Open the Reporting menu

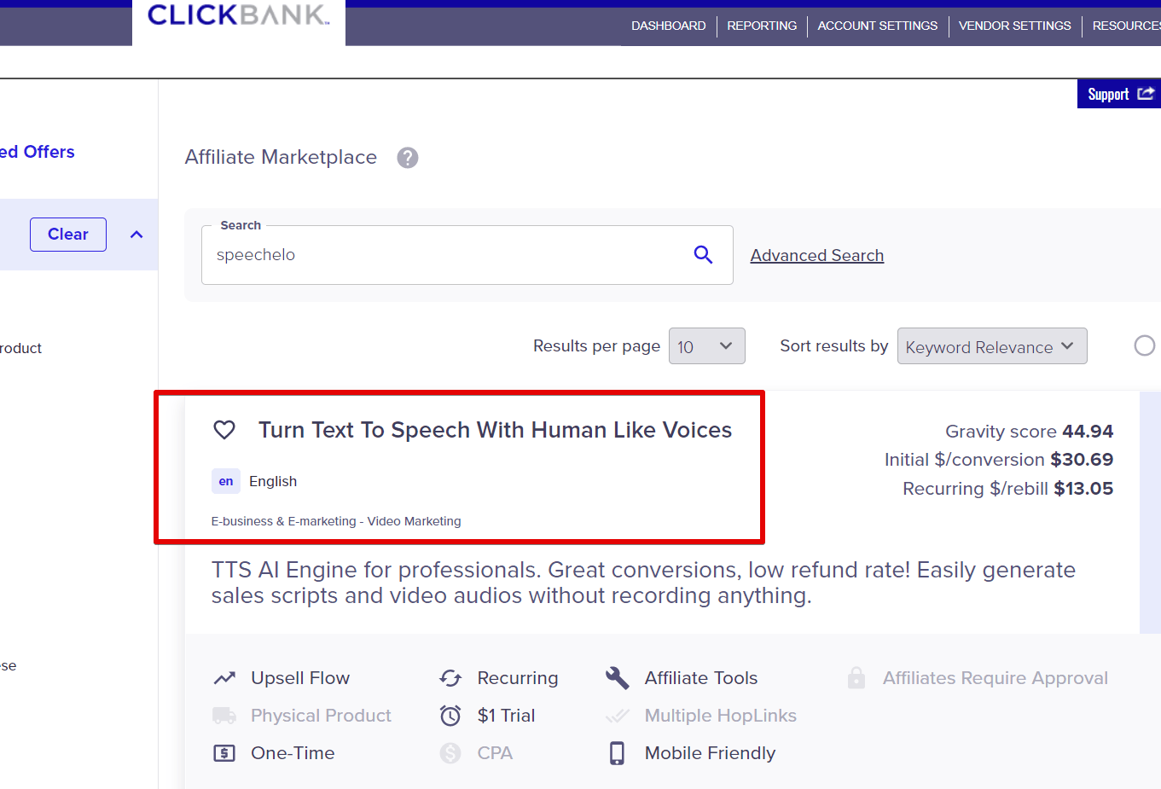pyautogui.click(x=762, y=26)
